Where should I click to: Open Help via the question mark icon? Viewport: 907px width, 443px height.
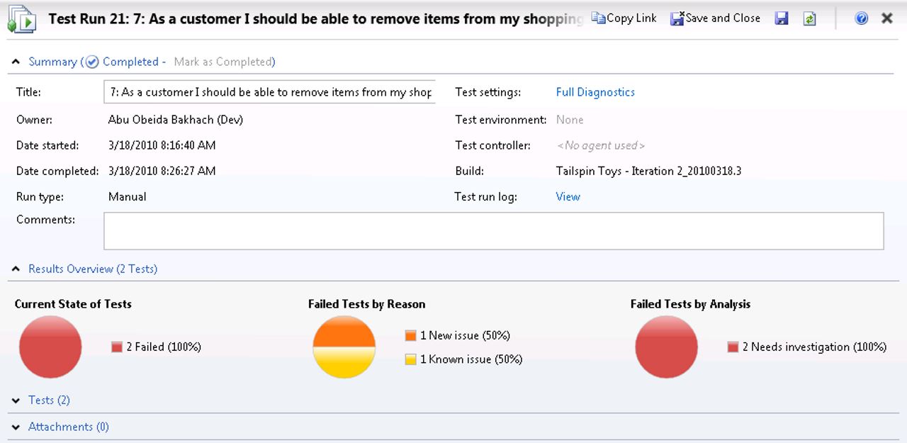click(862, 18)
